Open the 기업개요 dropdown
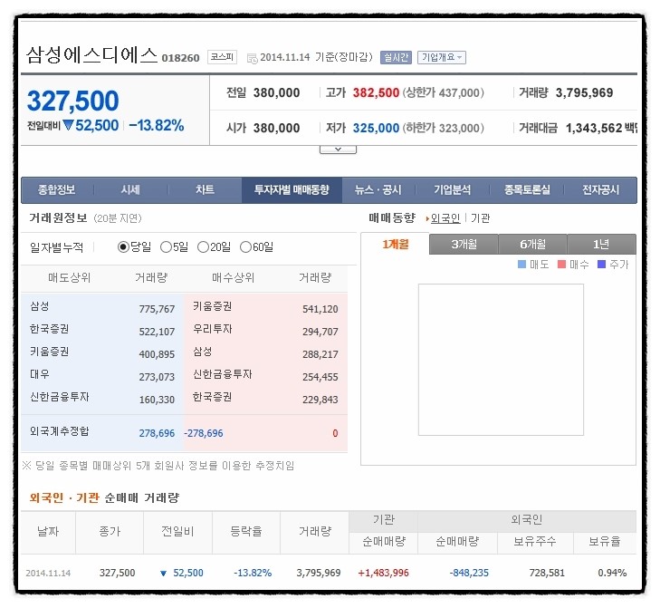The image size is (660, 608). click(442, 57)
